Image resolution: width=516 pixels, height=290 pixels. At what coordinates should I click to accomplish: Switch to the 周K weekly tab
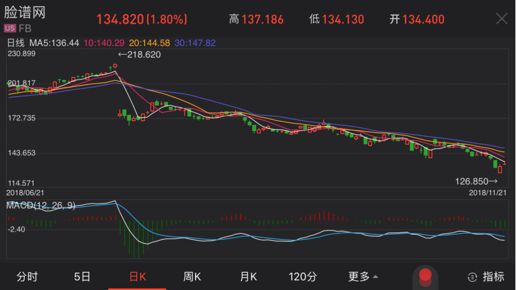192,276
